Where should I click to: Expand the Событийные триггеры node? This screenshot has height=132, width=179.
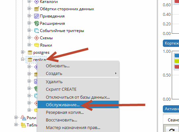[x=29, y=30]
